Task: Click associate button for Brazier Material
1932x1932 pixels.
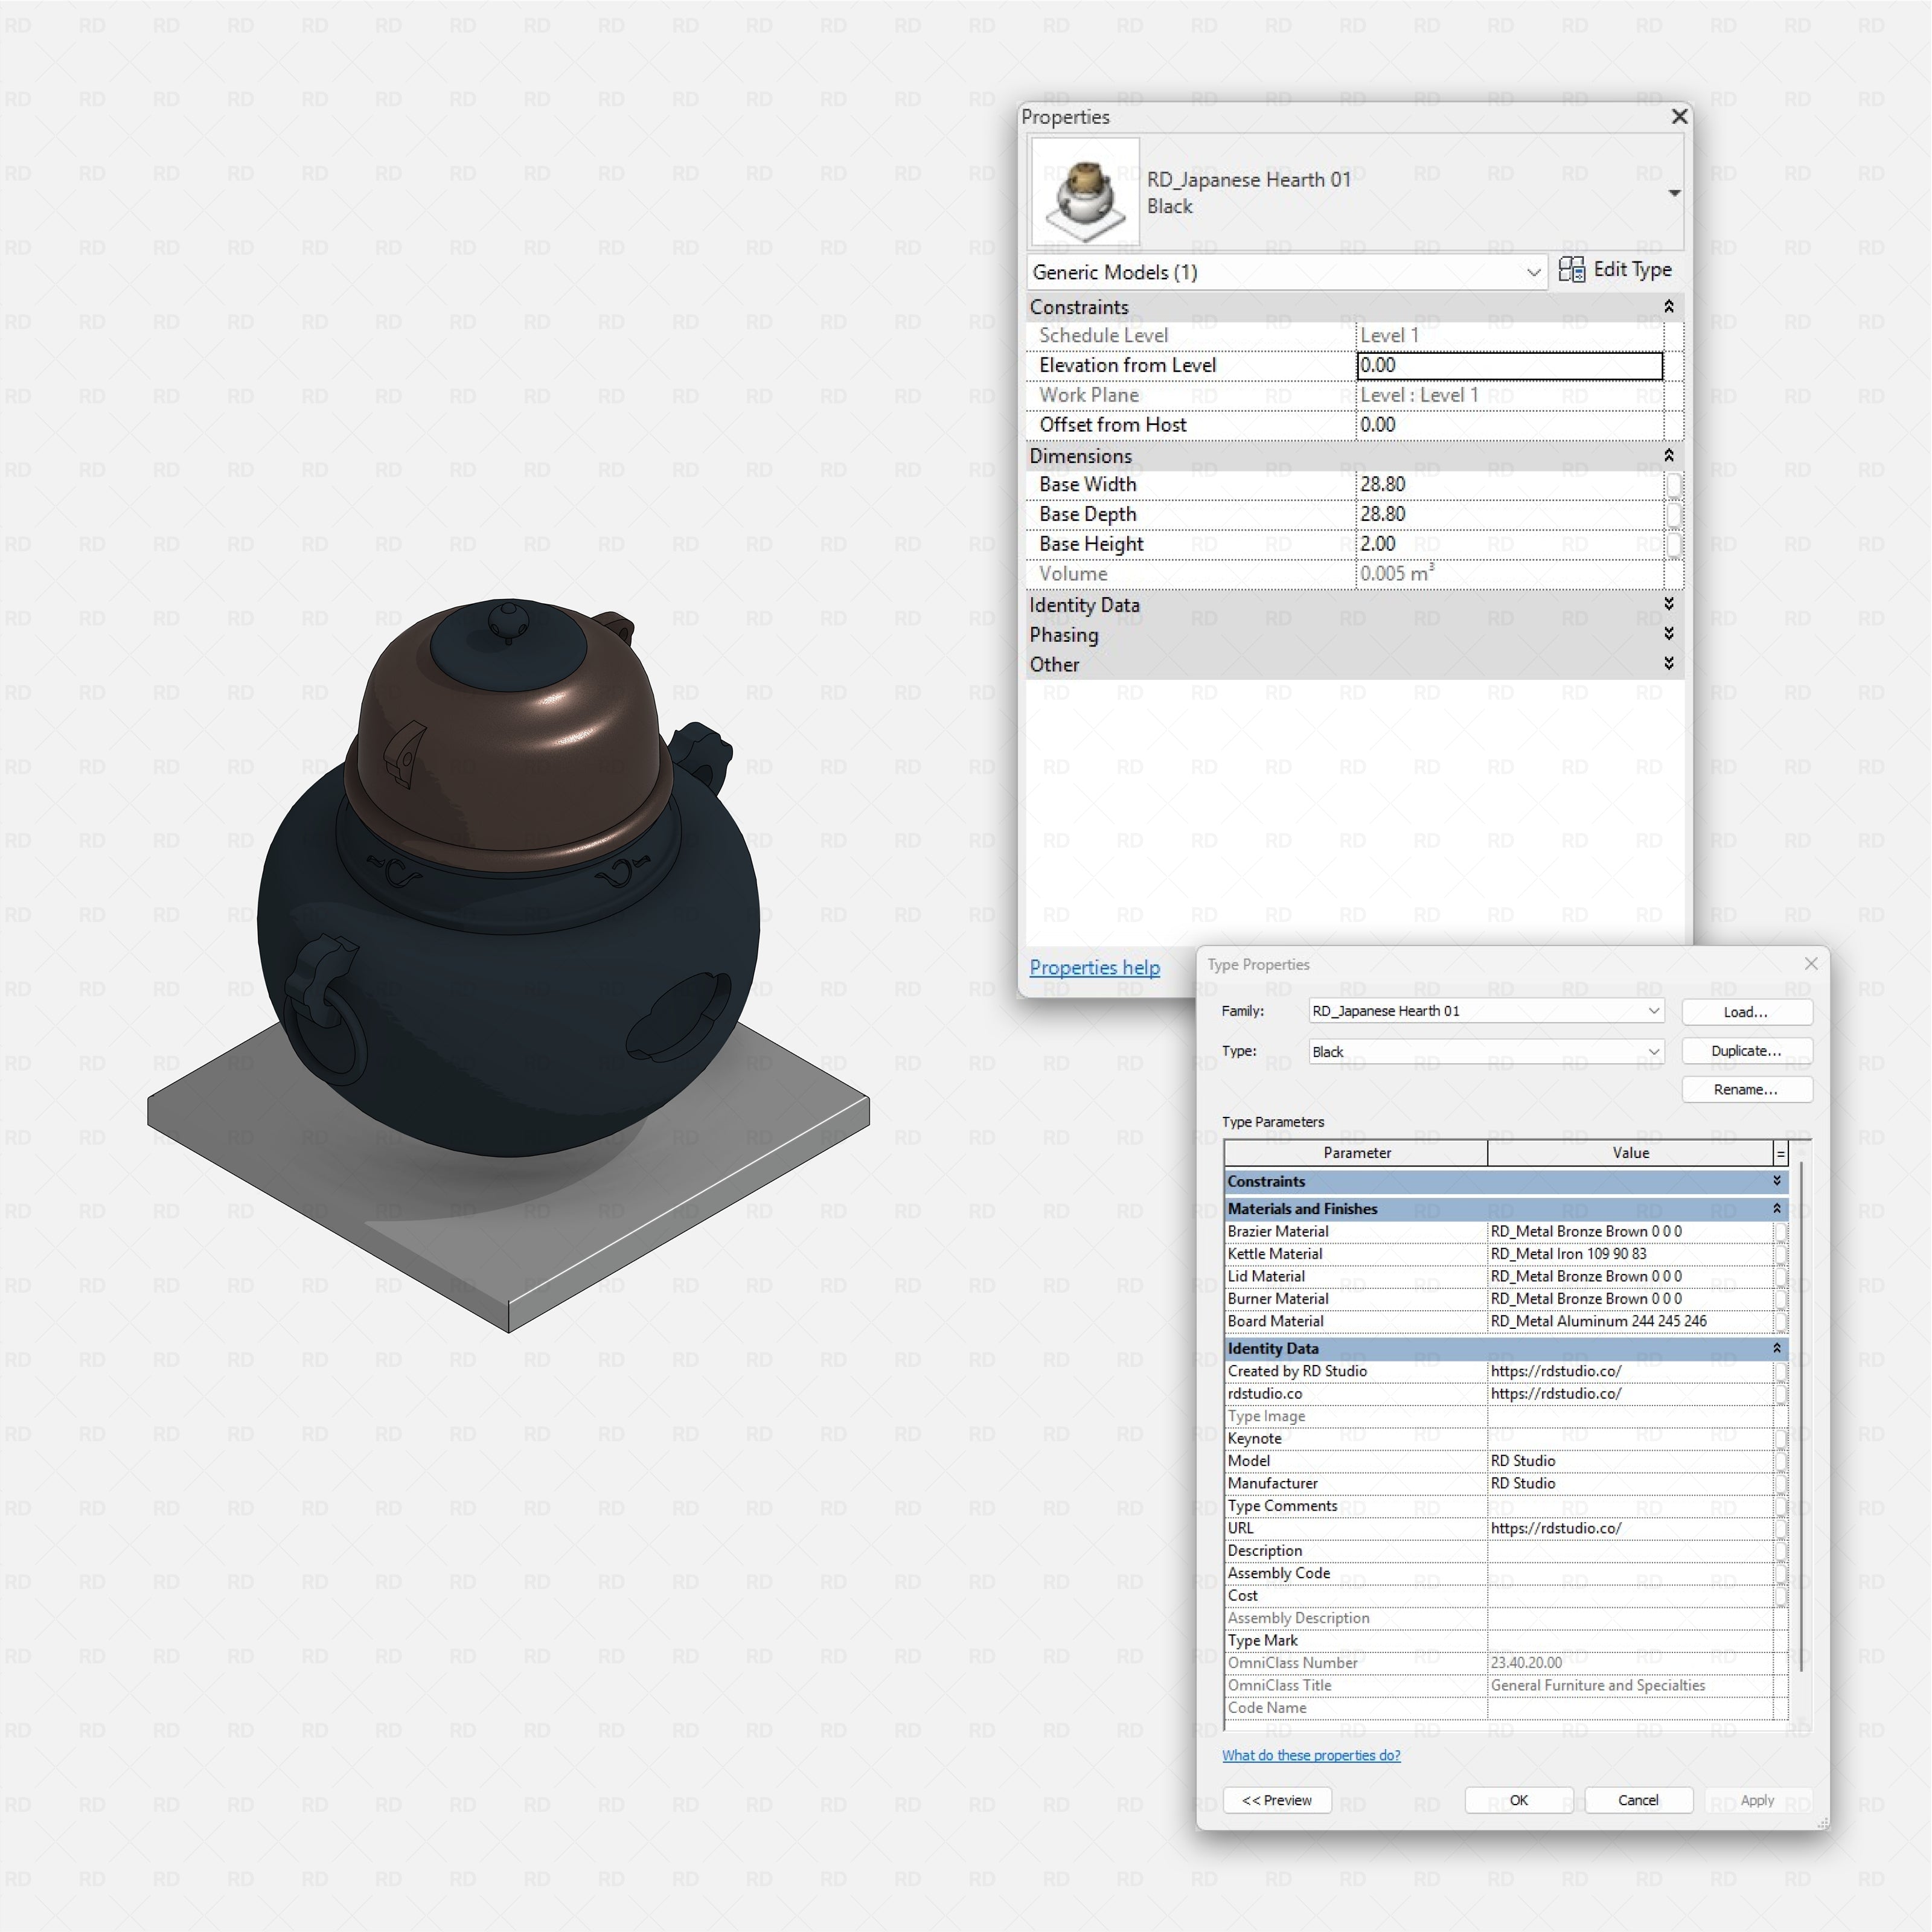Action: [1780, 1232]
